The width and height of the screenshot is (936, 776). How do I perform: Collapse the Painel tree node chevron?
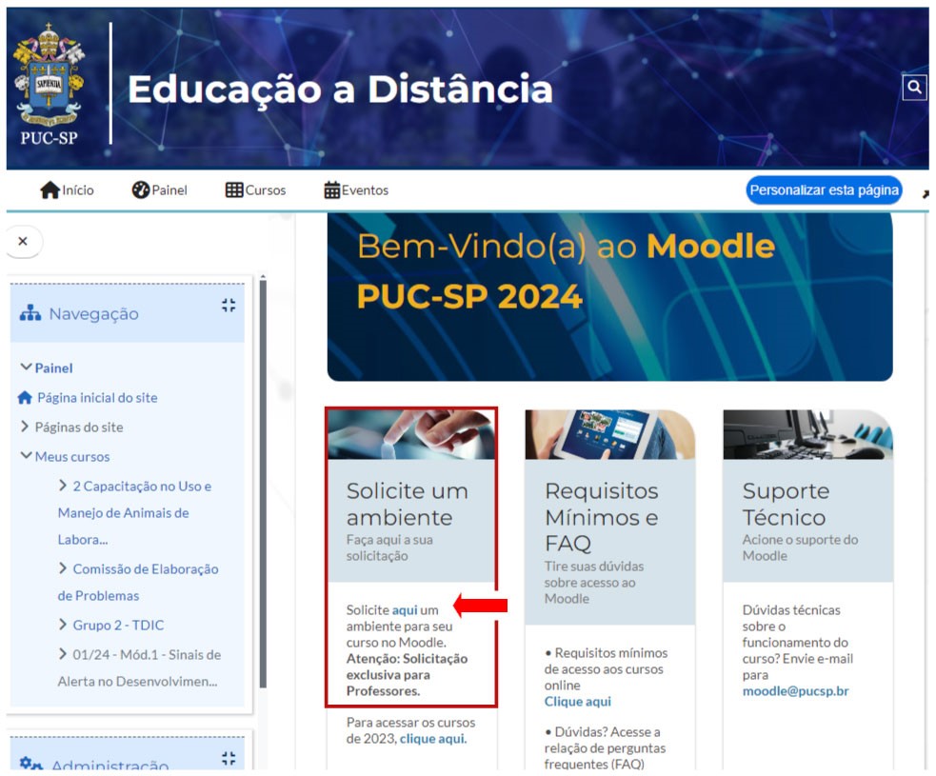point(26,367)
